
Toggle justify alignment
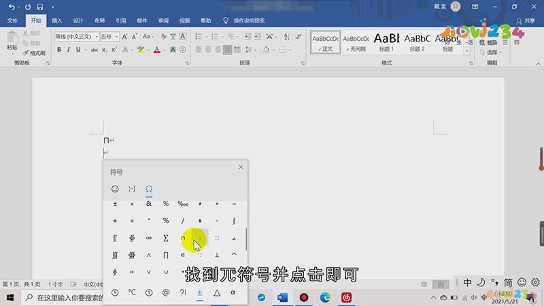pos(227,50)
